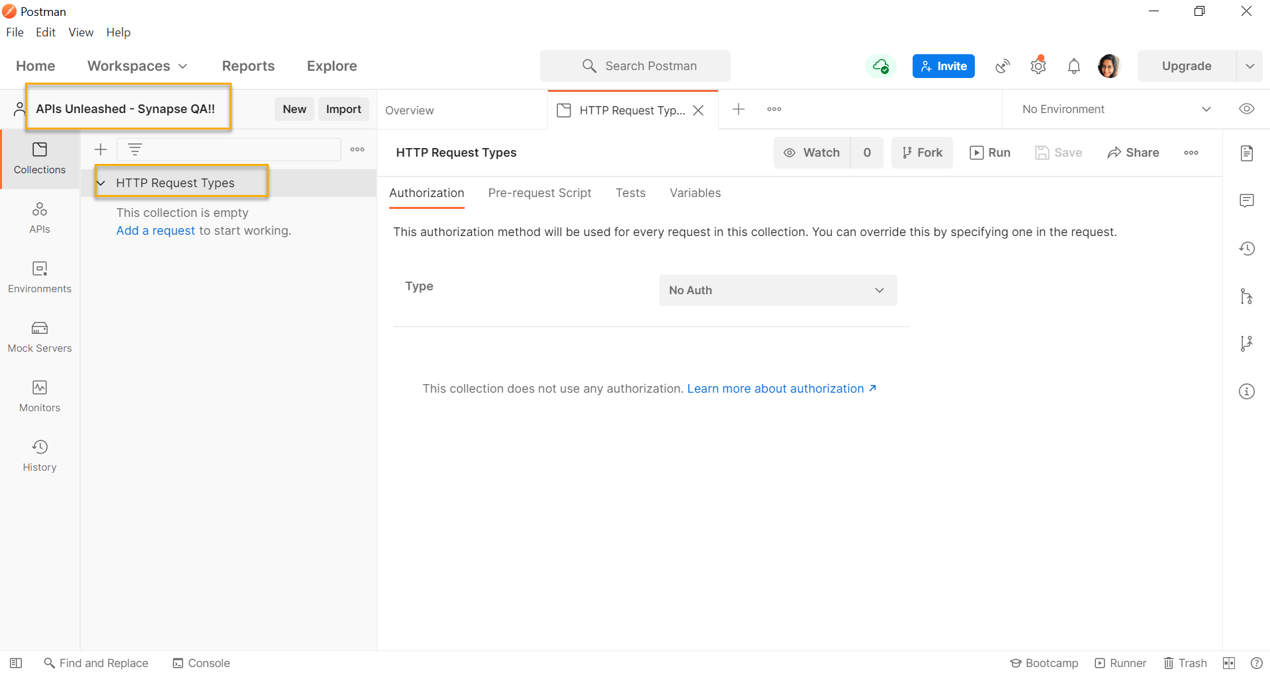This screenshot has width=1270, height=673.
Task: Open collection header three-dot more actions
Action: (1191, 153)
